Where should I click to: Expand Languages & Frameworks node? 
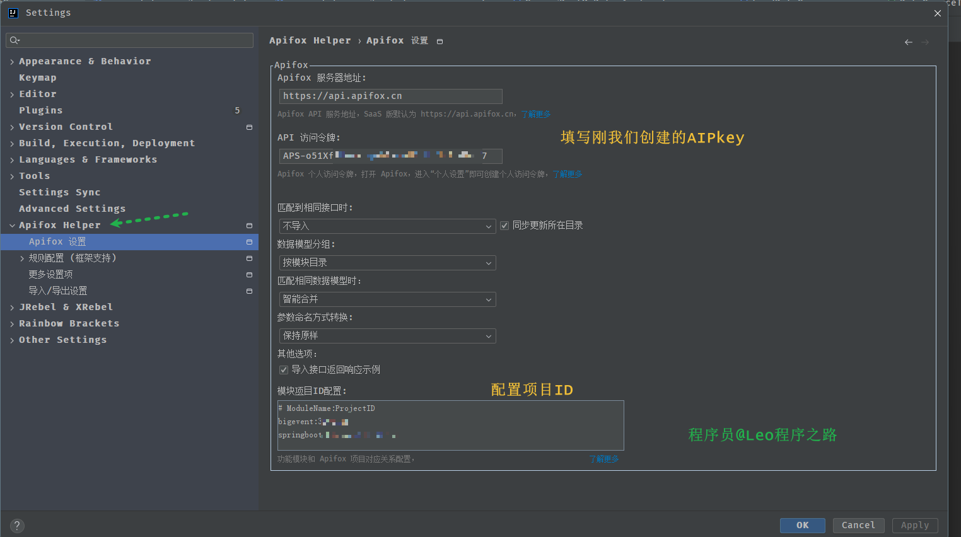(x=12, y=160)
